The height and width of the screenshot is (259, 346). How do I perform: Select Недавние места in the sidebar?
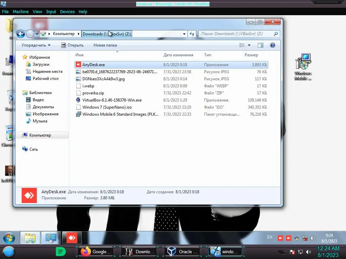point(47,71)
